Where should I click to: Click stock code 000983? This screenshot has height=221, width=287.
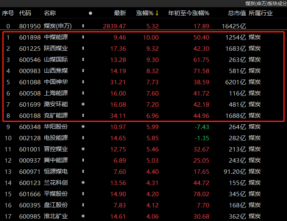pyautogui.click(x=29, y=71)
